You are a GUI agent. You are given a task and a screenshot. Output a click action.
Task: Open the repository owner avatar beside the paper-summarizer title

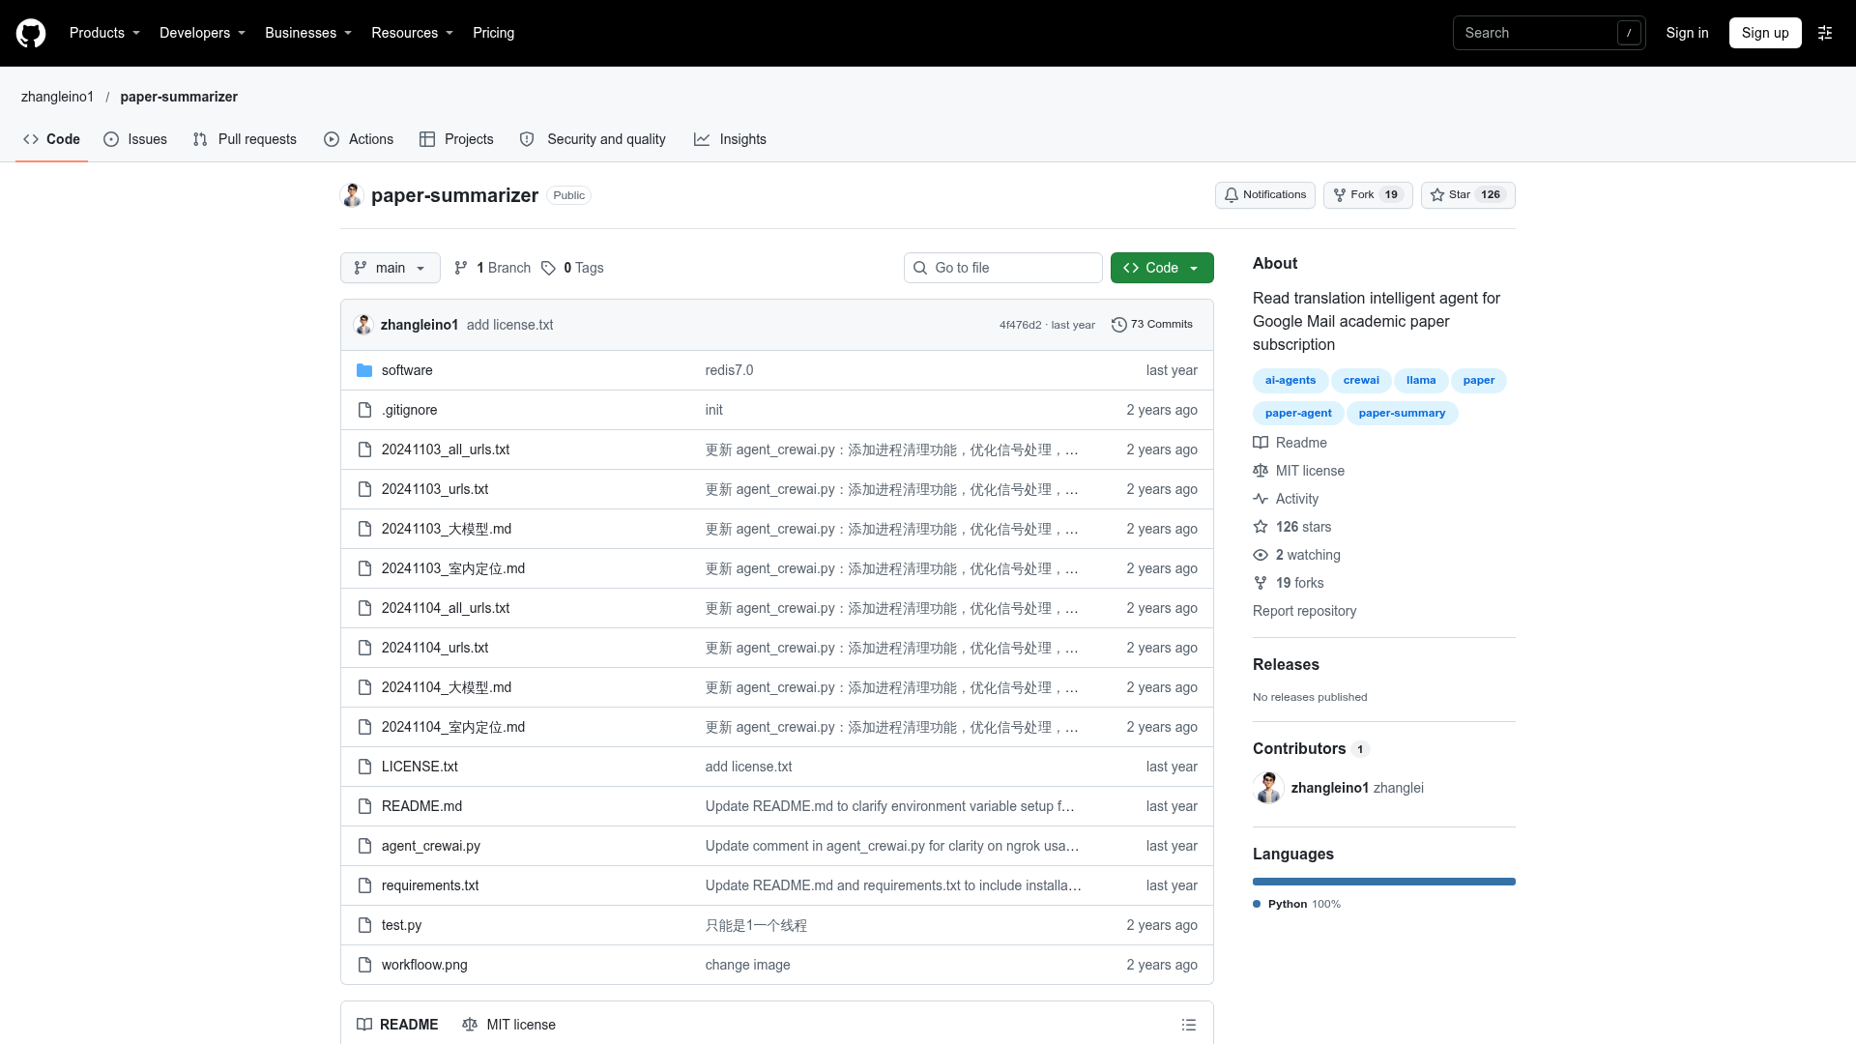[352, 195]
